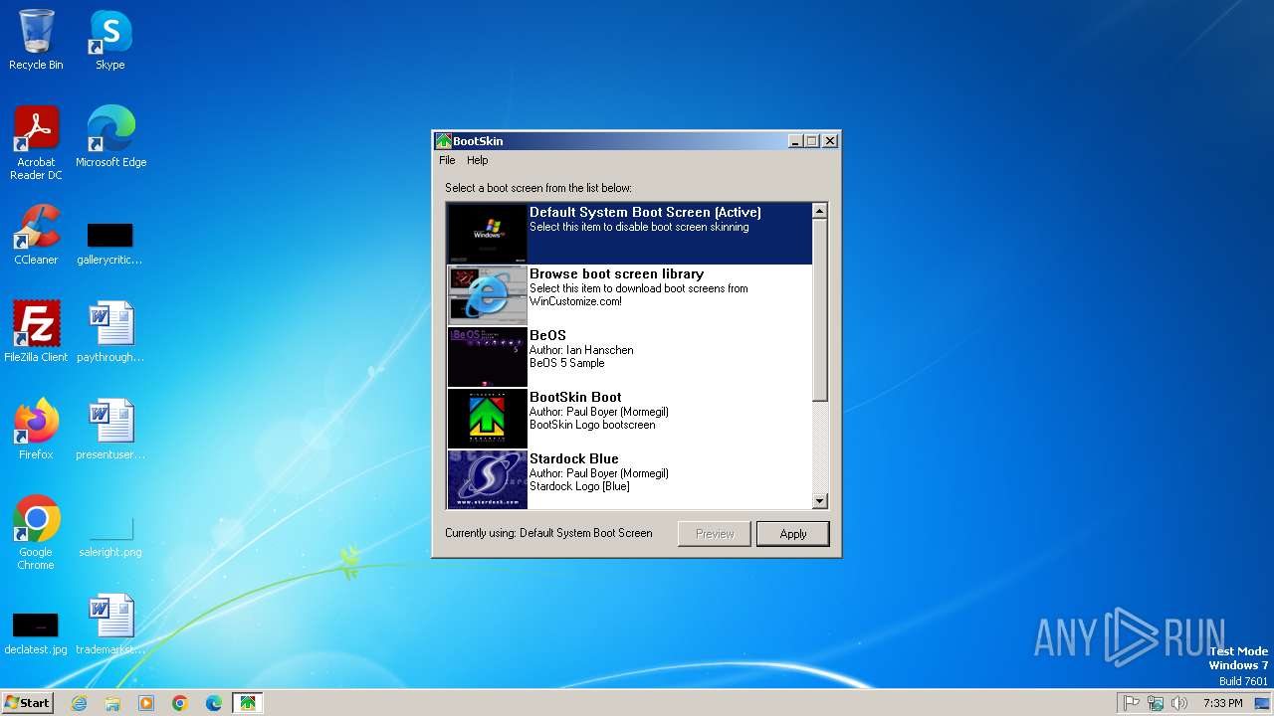
Task: Click the Apply button
Action: 793,534
